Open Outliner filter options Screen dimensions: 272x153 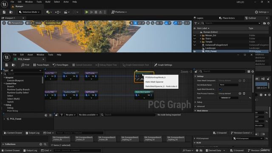point(196,23)
